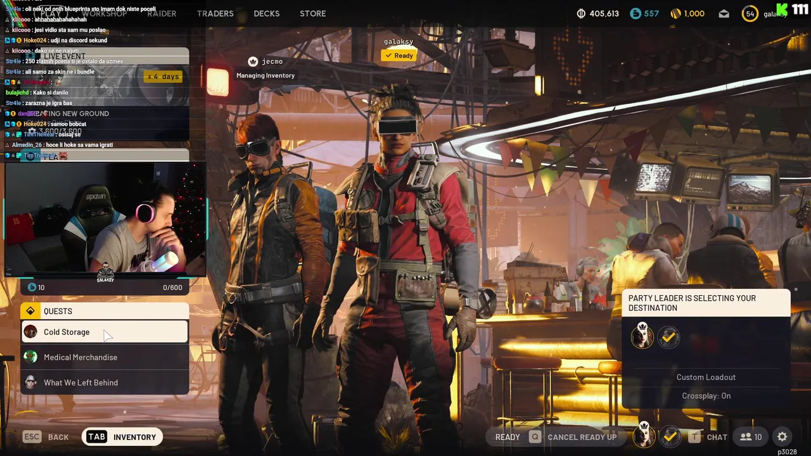Click the 1,000 token amount
Screen dimensions: 811x456
click(694, 13)
